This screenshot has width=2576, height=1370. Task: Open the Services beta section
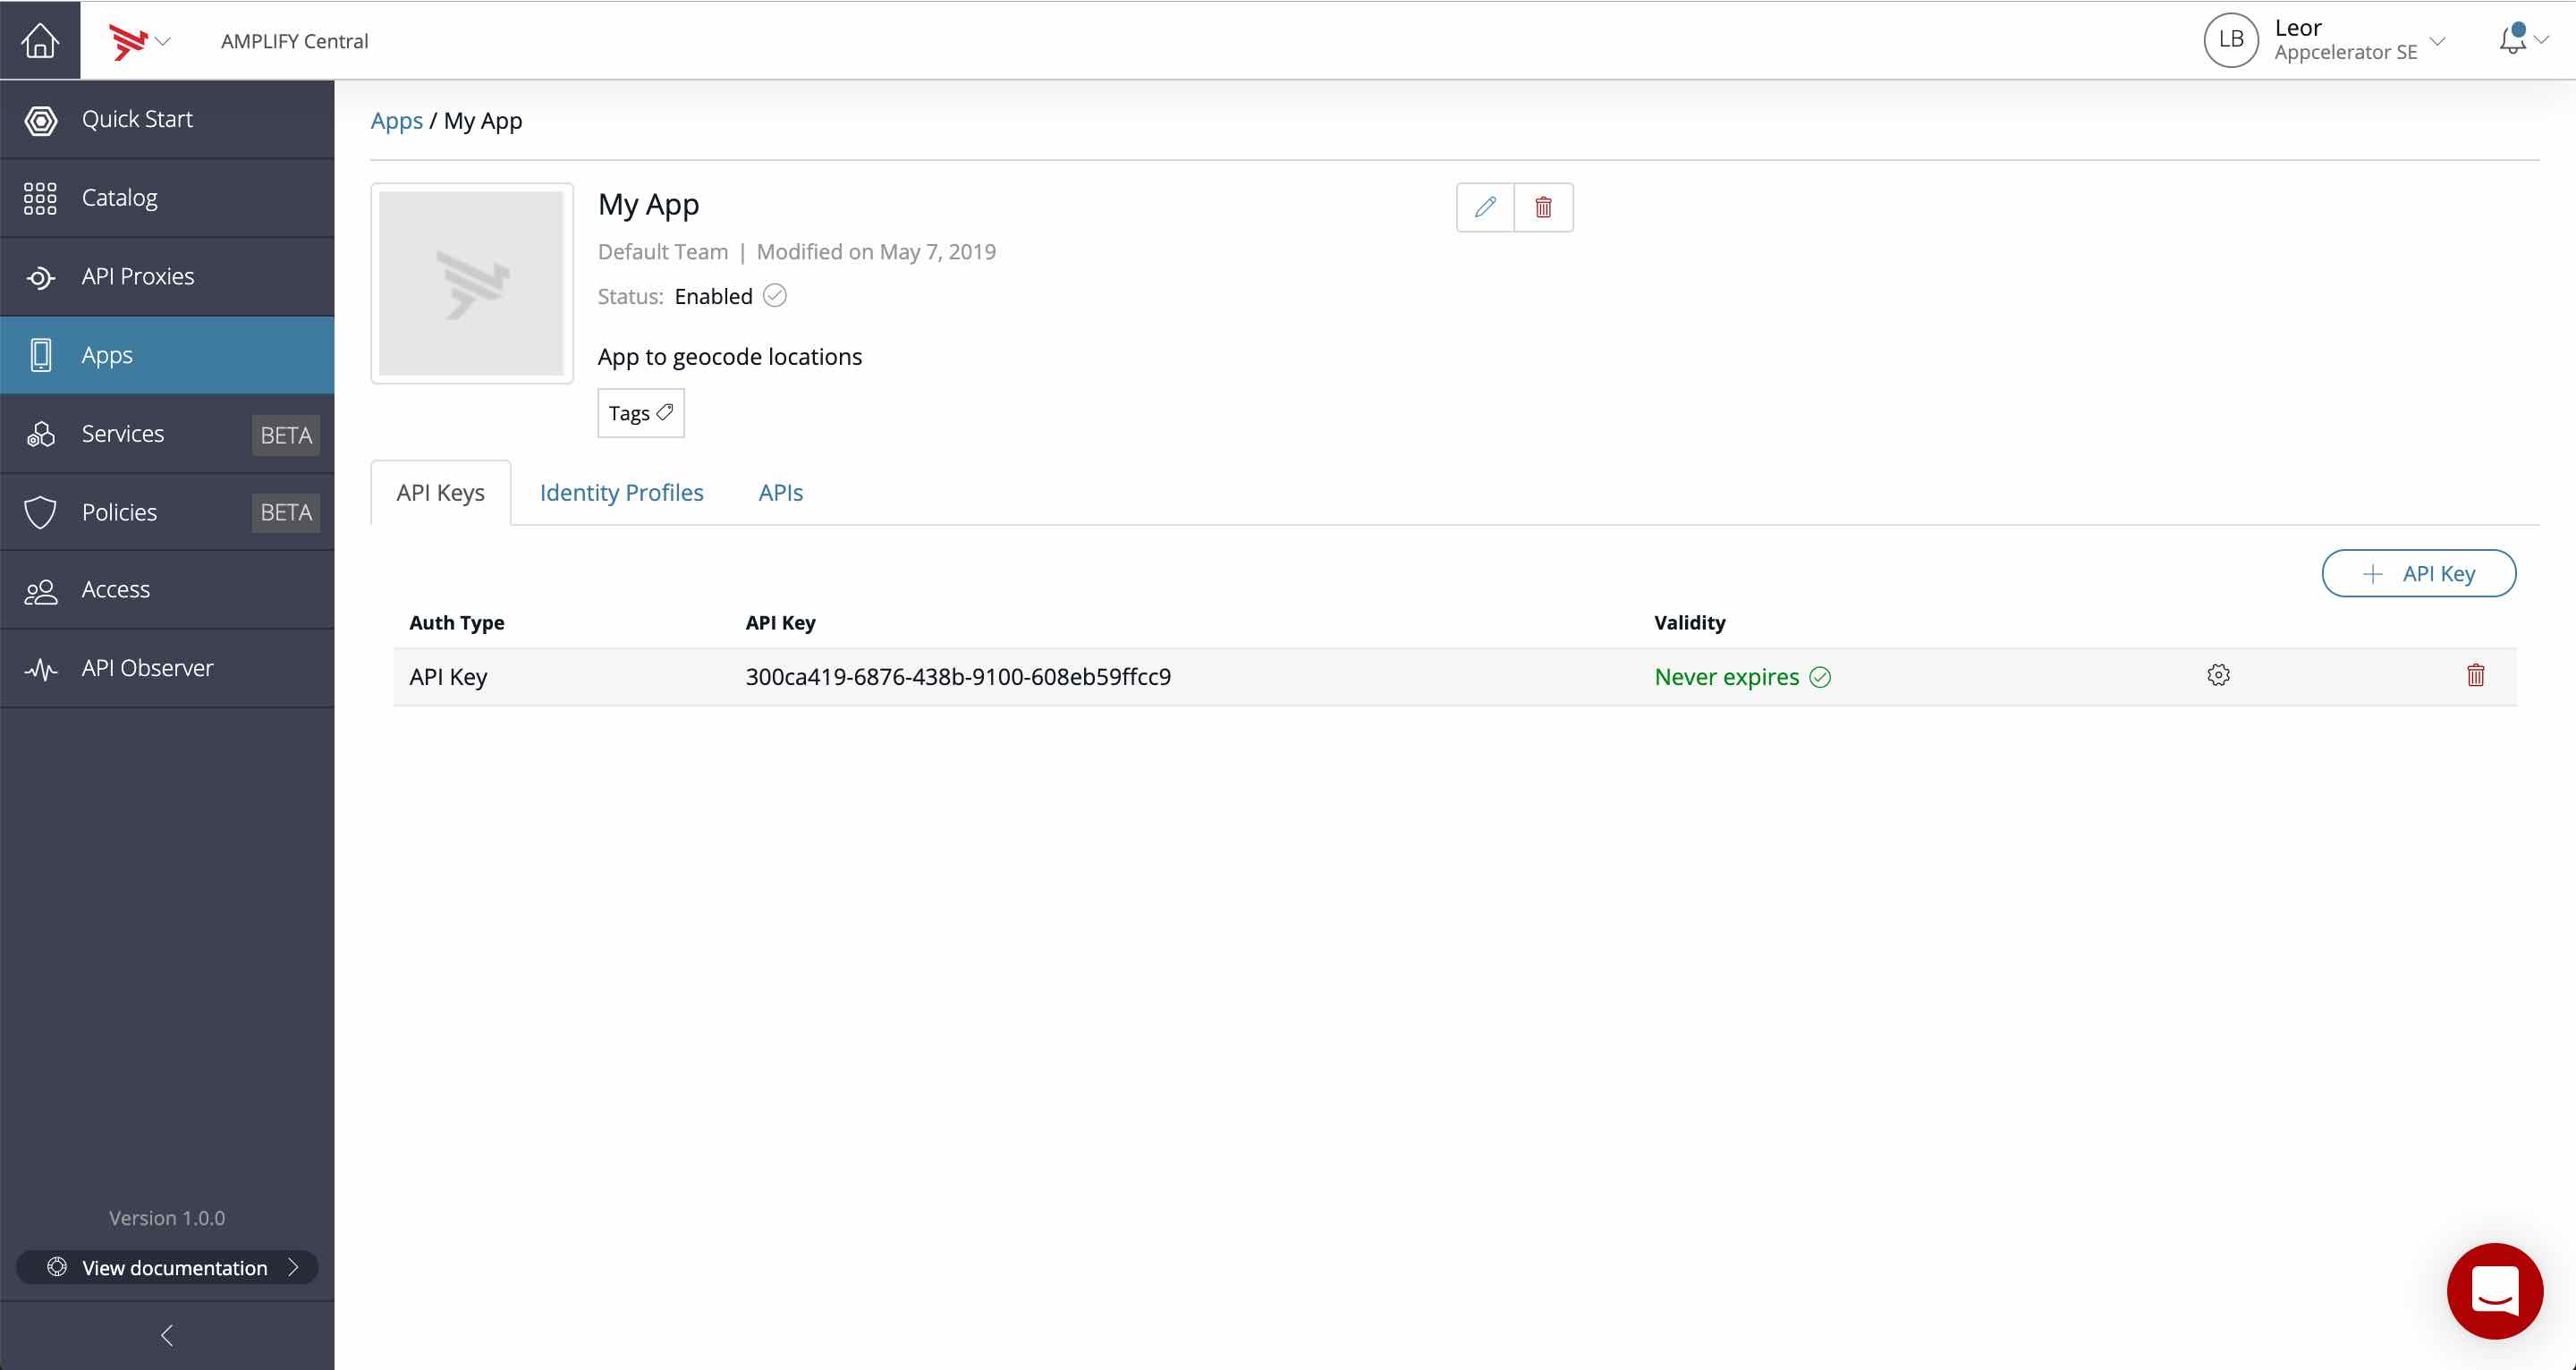coord(167,434)
